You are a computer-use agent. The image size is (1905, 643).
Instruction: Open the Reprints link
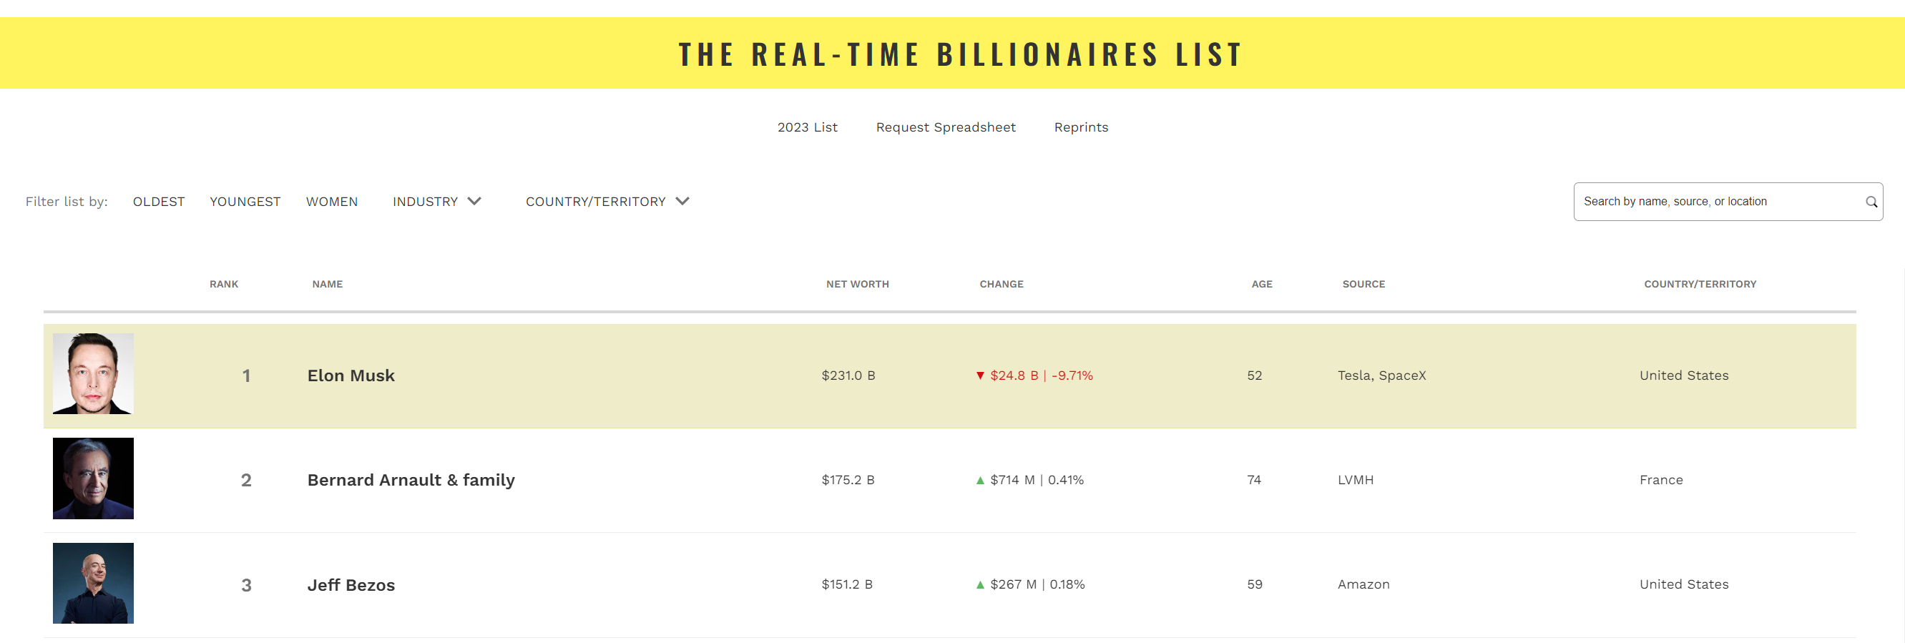(x=1080, y=127)
